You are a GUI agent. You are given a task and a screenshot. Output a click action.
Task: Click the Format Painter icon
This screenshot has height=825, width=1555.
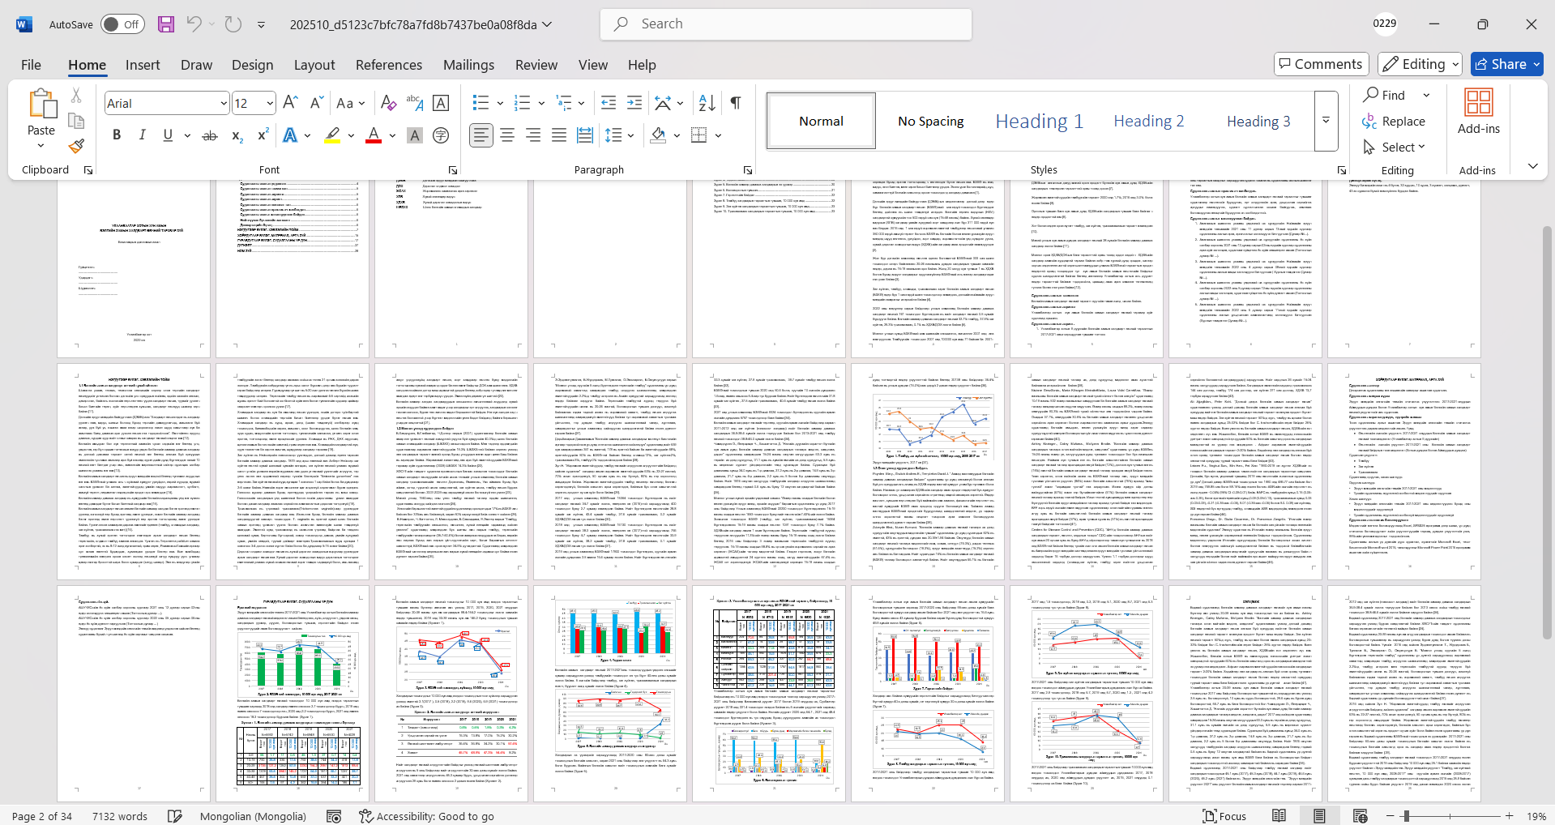coord(76,147)
